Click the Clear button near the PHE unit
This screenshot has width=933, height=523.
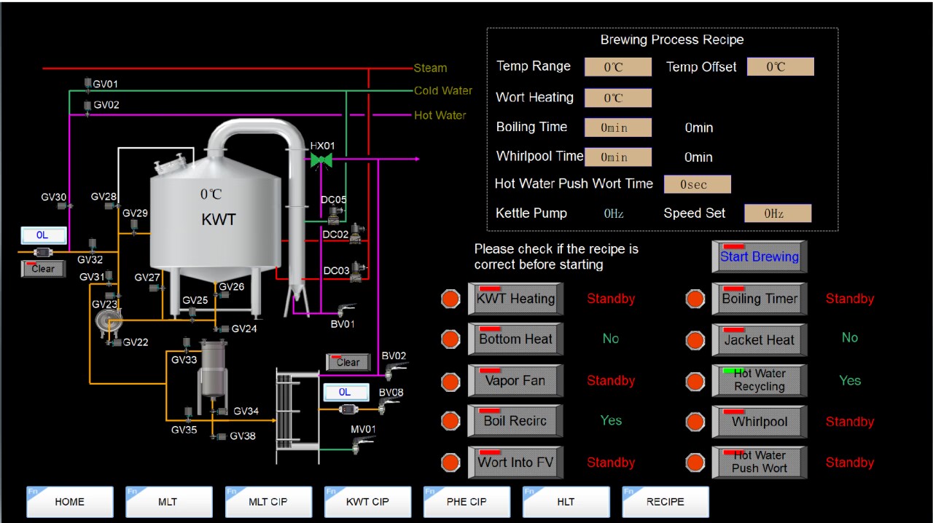click(348, 362)
